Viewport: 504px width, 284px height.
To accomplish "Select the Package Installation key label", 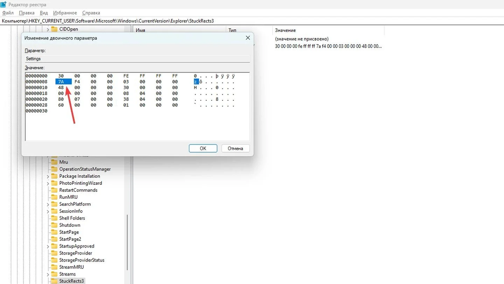I will click(x=80, y=176).
